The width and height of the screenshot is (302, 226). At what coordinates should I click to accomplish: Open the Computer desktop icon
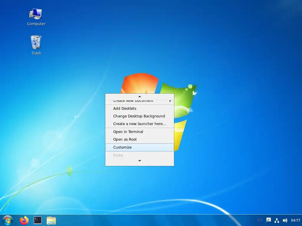pos(36,17)
